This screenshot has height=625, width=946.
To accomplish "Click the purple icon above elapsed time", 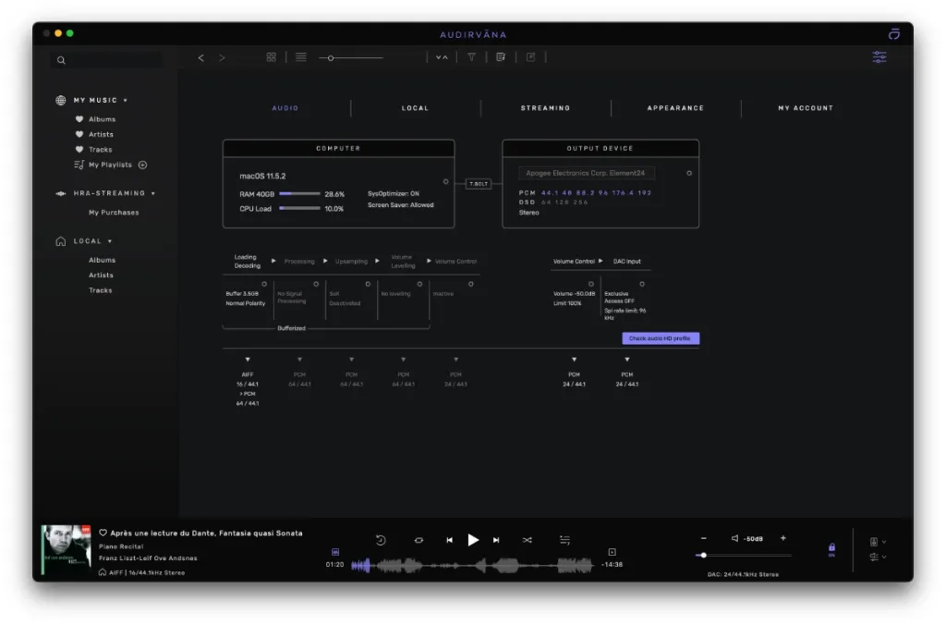I will (x=335, y=552).
